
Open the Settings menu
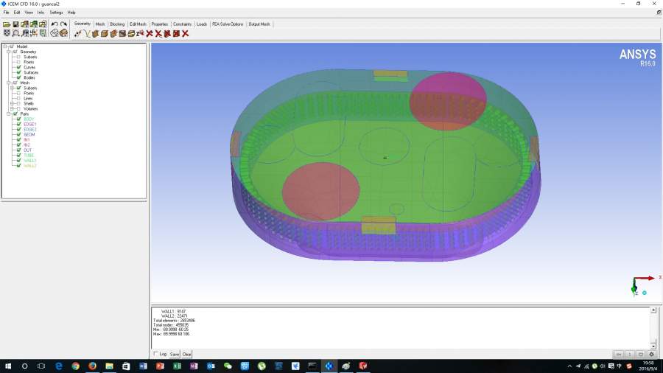point(56,13)
